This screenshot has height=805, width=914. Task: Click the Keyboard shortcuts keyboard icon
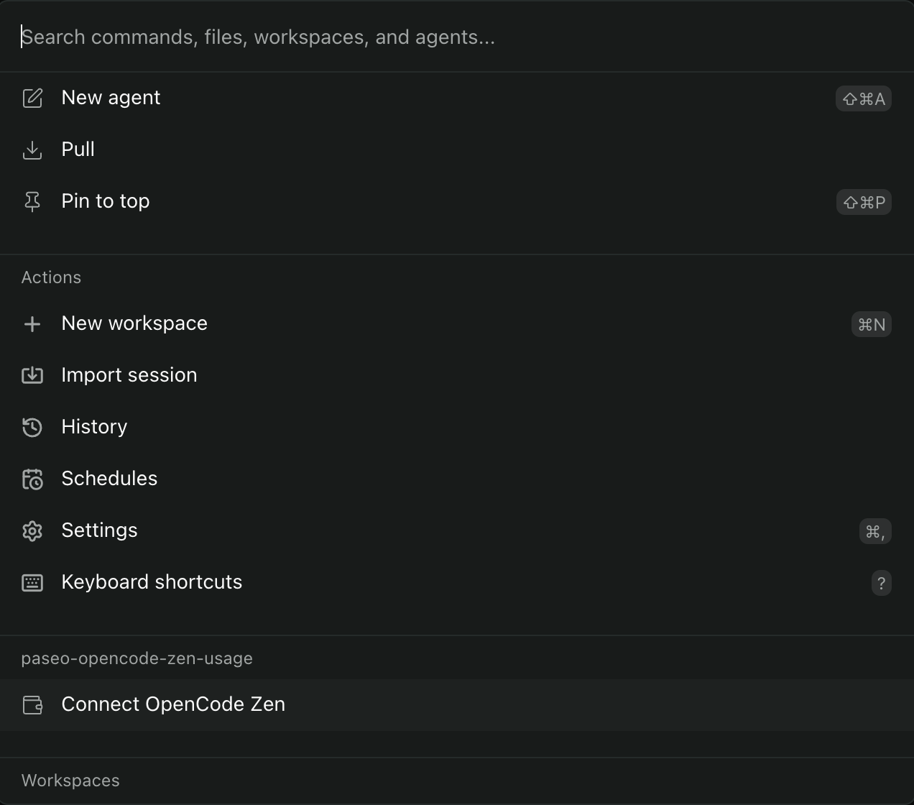(32, 582)
